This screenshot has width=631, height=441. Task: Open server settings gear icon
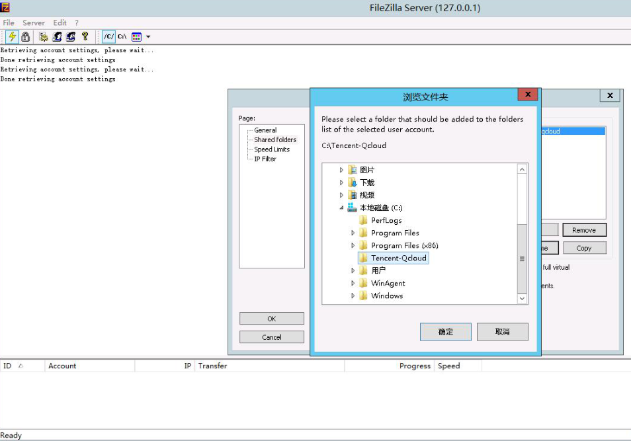43,37
